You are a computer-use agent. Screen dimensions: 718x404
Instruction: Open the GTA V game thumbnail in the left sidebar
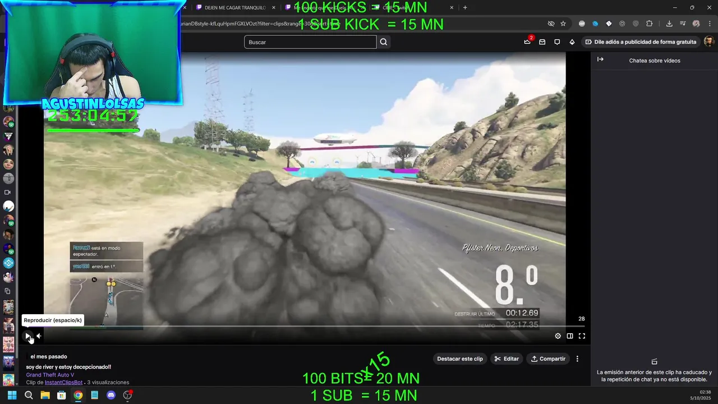pos(8,307)
